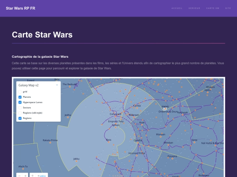Image resolution: width=237 pixels, height=177 pixels.
Task: Enable the Regions (old style) checkbox
Action: point(20,113)
